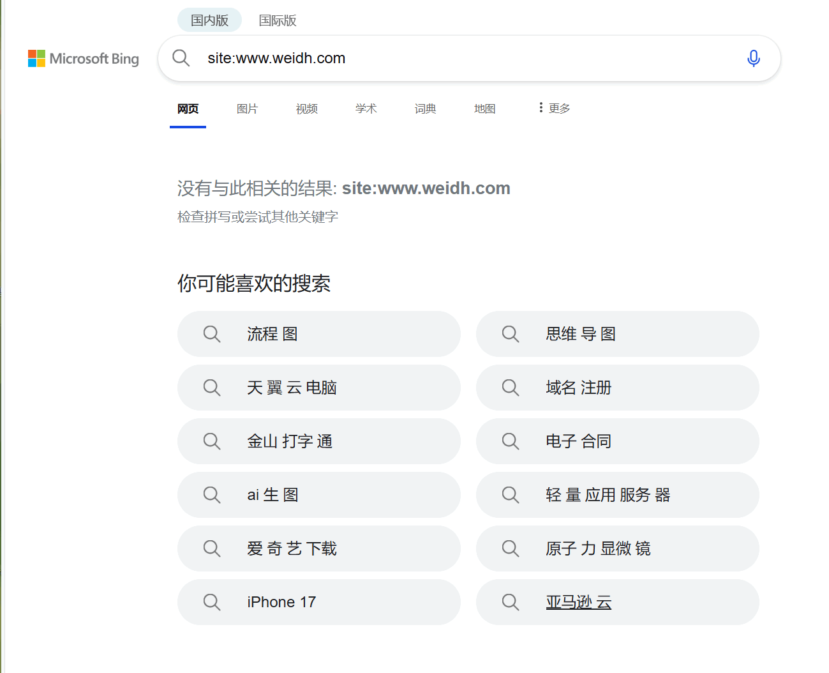829x673 pixels.
Task: Switch to the 国内版 search mode
Action: coord(209,20)
